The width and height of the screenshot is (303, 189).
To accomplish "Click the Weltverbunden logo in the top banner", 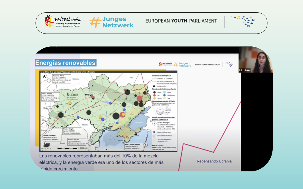I will [x=63, y=21].
